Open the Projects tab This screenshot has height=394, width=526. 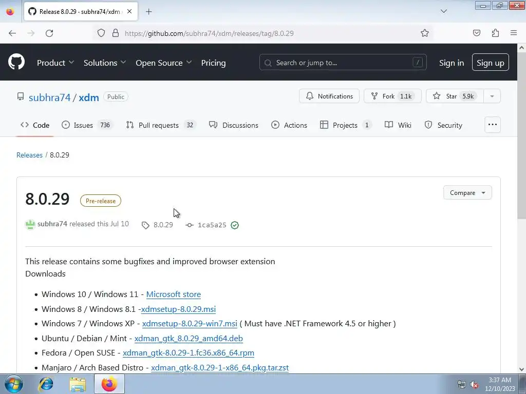point(346,125)
